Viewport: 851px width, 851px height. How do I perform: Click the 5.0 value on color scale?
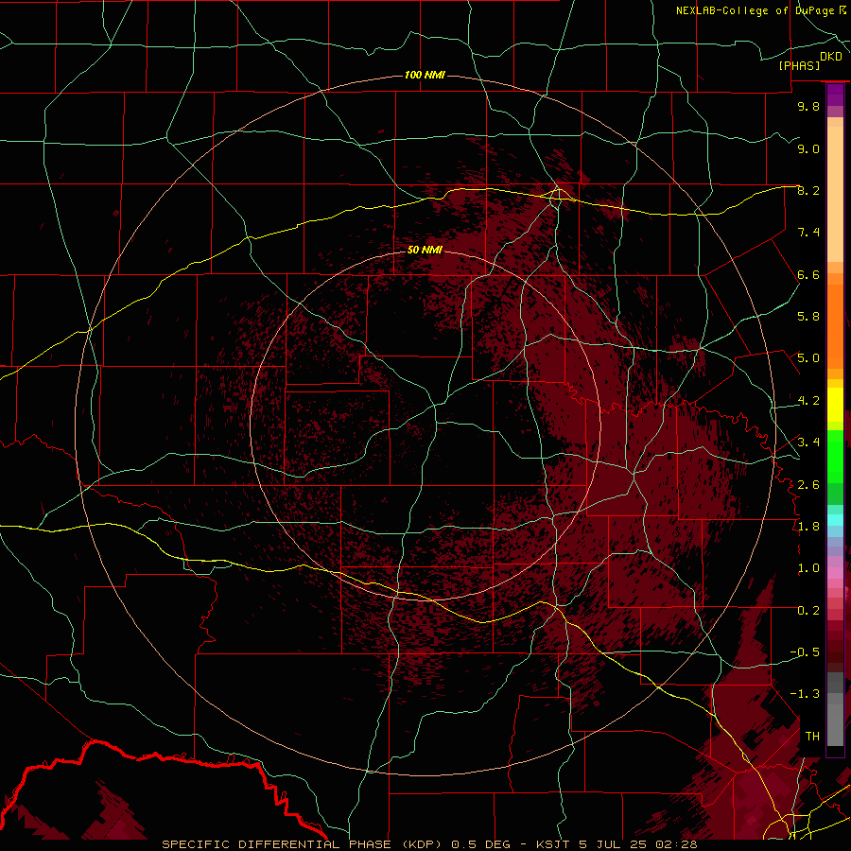point(808,358)
